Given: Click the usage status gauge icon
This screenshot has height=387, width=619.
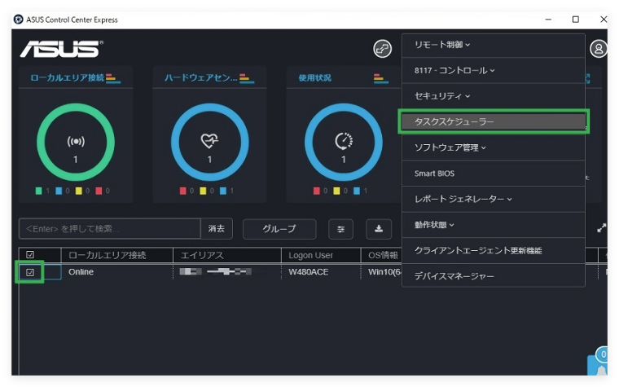Looking at the screenshot, I should (344, 141).
